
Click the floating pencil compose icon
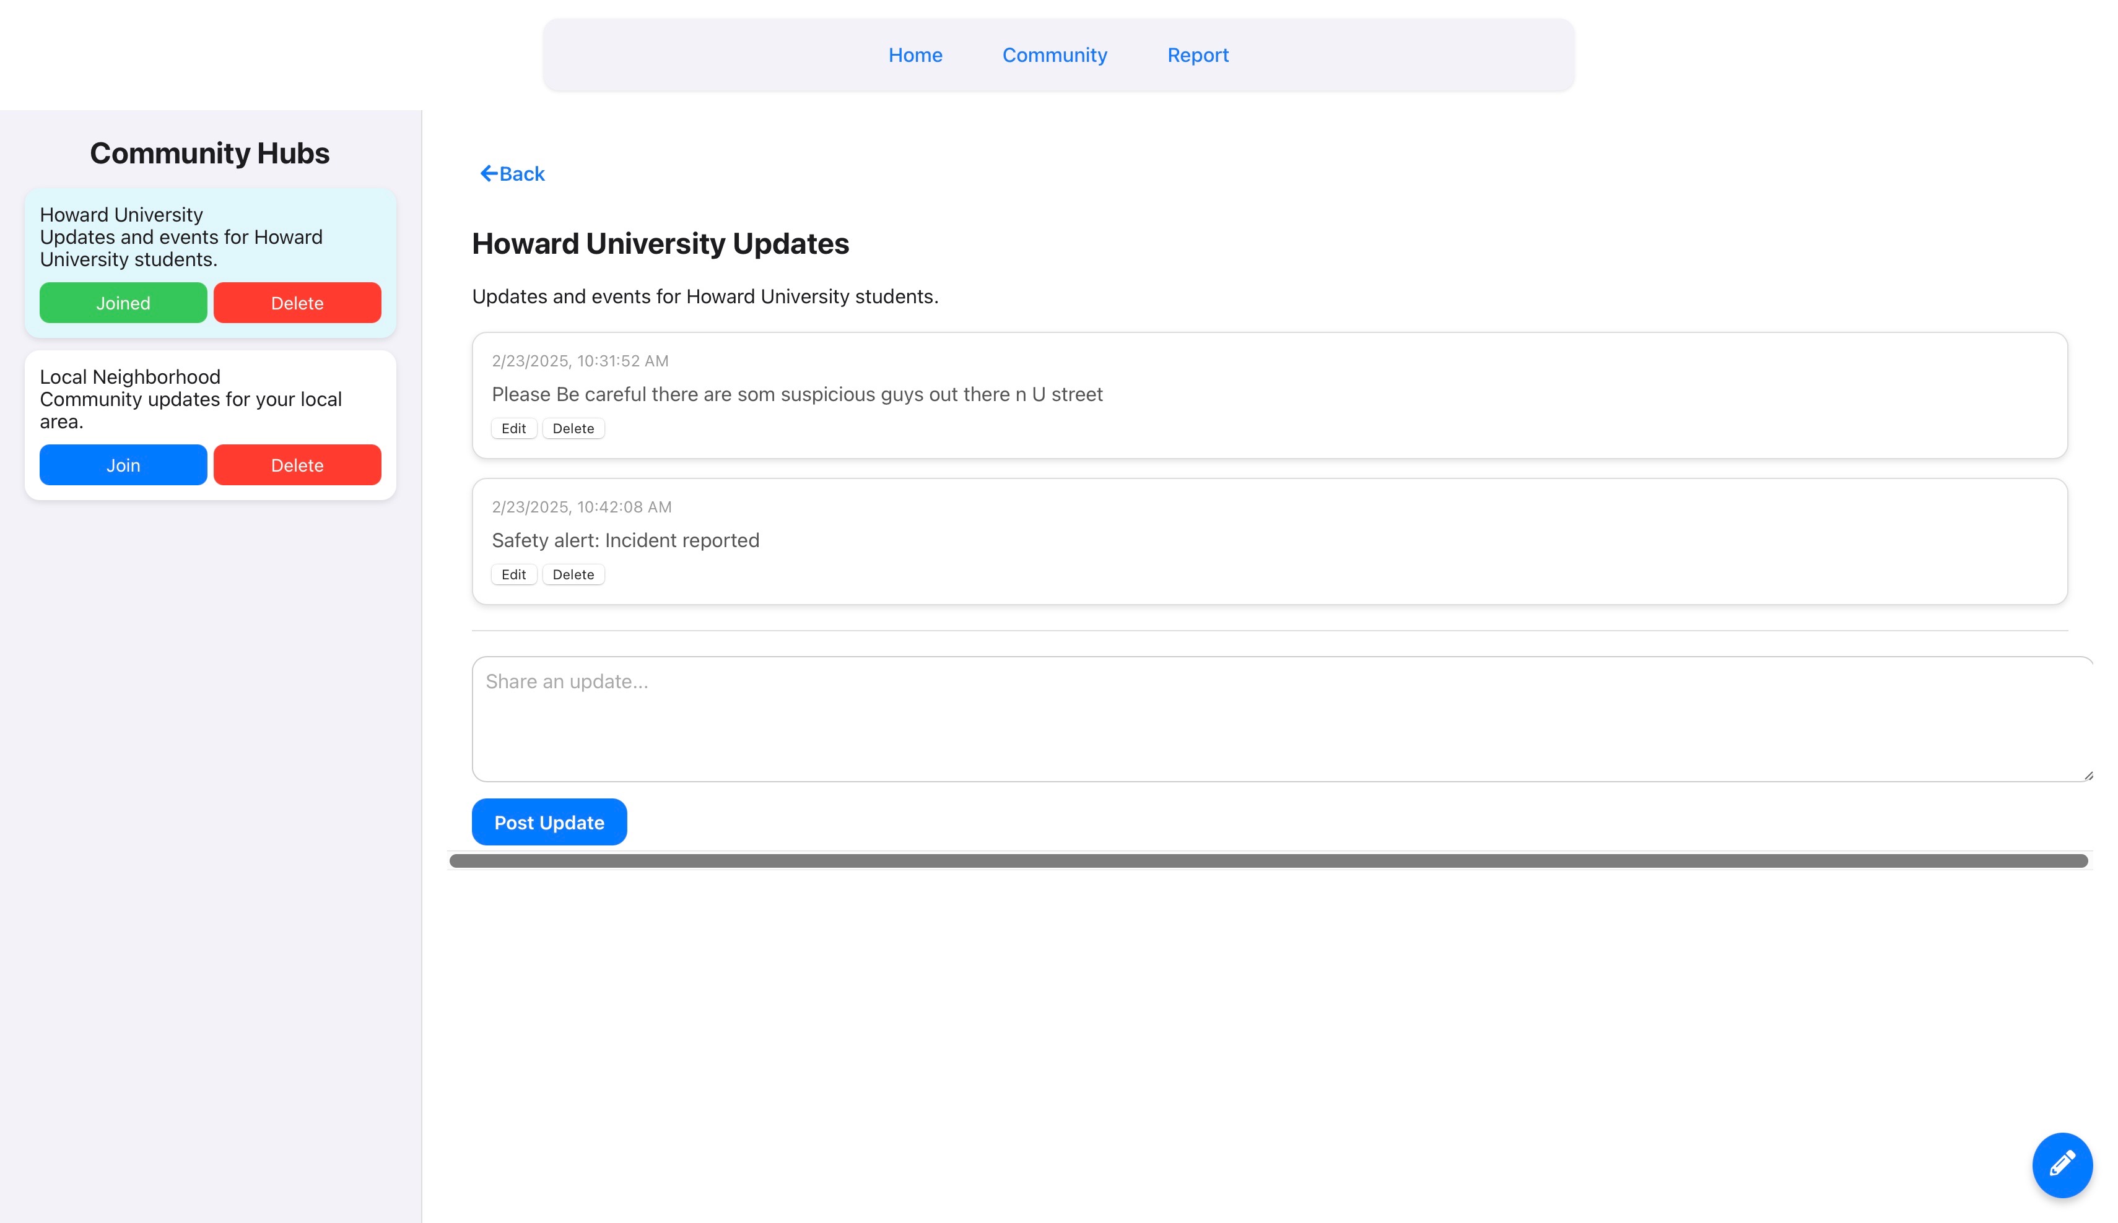(2061, 1164)
